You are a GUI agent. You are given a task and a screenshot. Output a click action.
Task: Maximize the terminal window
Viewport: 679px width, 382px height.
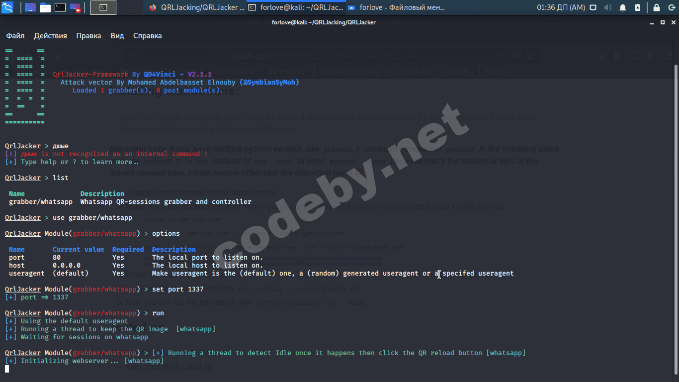pyautogui.click(x=663, y=22)
